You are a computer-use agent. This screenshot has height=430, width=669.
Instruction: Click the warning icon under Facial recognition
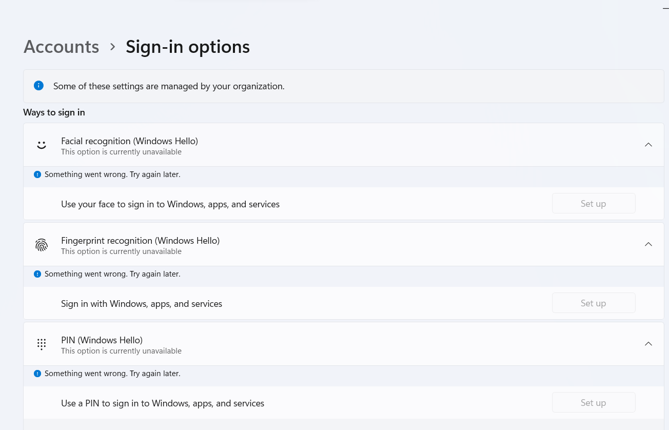(x=37, y=174)
